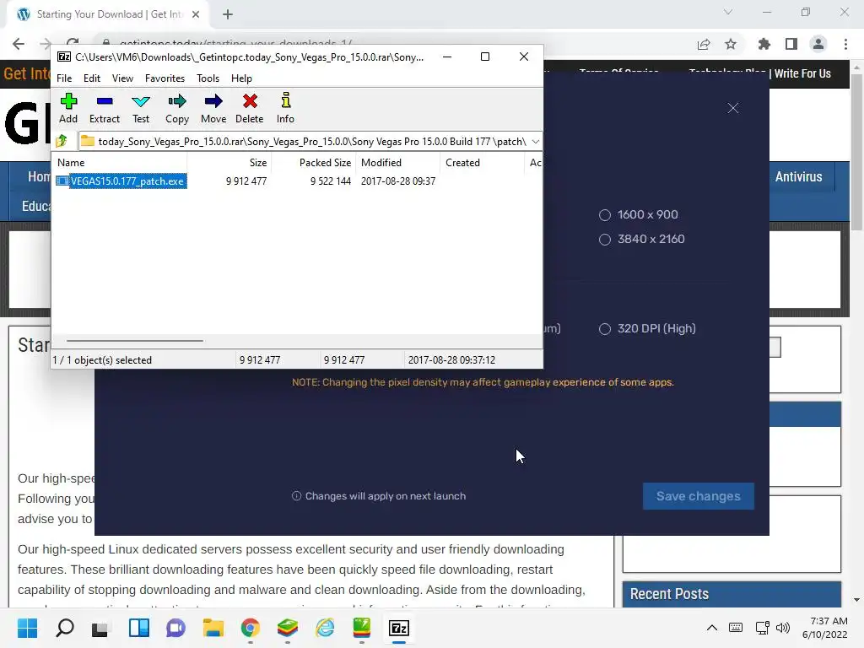Open Write For Us link

pos(802,73)
